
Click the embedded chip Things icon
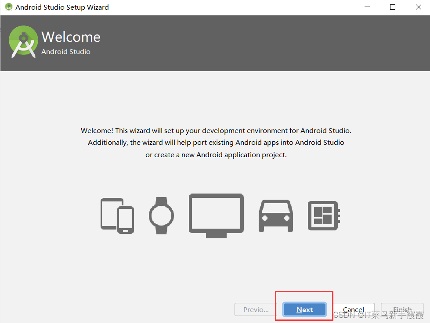[324, 215]
